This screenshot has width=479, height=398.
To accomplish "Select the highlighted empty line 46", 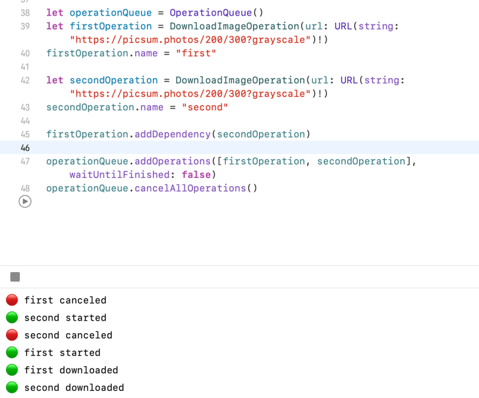I will [240, 147].
